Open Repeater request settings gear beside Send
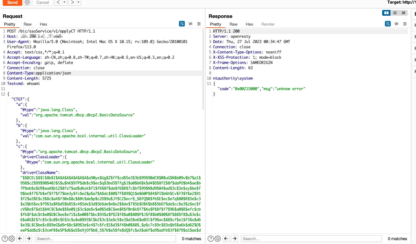 coord(27,2)
